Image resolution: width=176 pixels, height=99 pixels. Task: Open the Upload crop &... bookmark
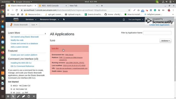coord(74,14)
